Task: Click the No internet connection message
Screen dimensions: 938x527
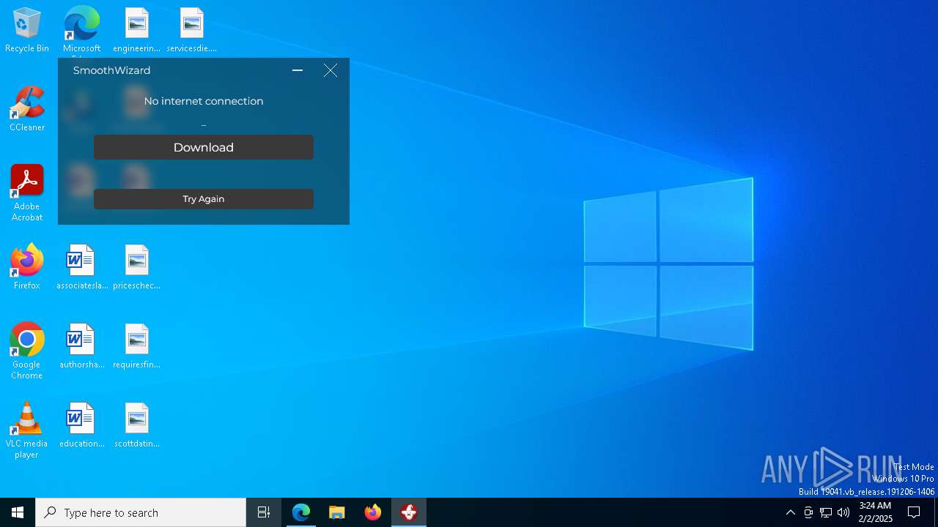Action: [x=204, y=101]
